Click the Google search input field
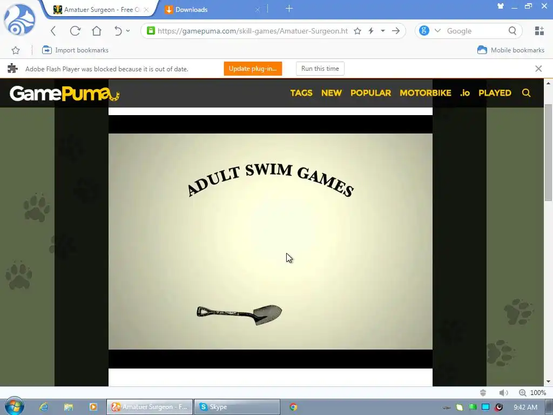 475,31
